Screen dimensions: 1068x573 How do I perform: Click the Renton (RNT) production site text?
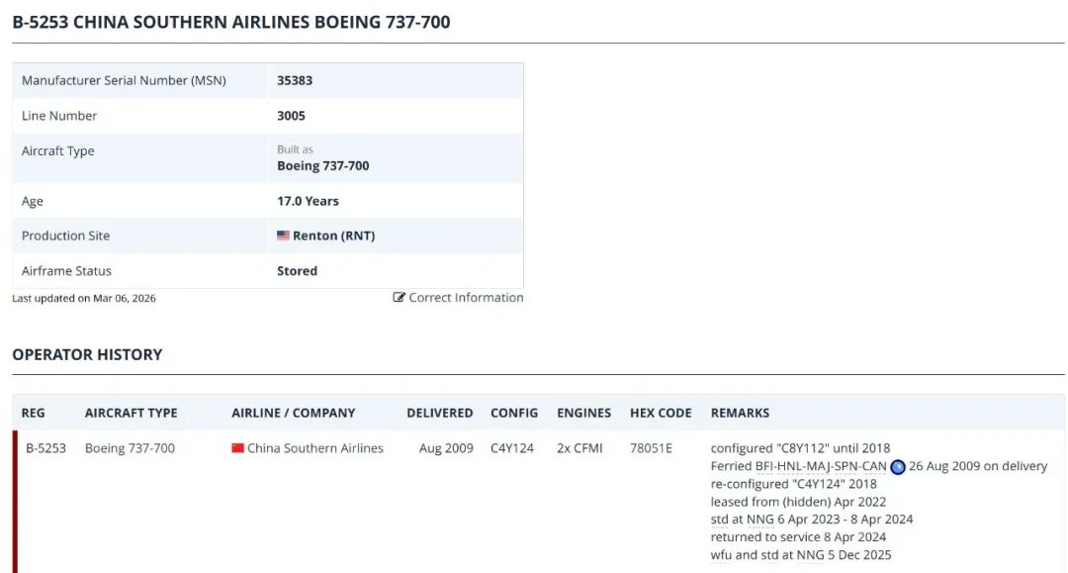click(334, 236)
